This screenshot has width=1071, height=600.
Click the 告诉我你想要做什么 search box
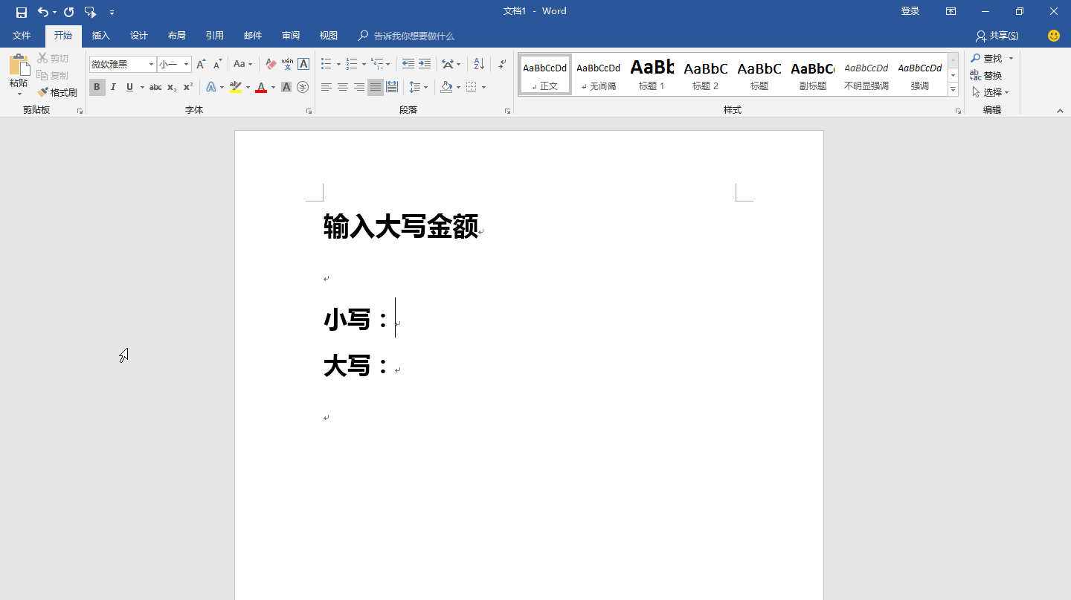point(413,36)
